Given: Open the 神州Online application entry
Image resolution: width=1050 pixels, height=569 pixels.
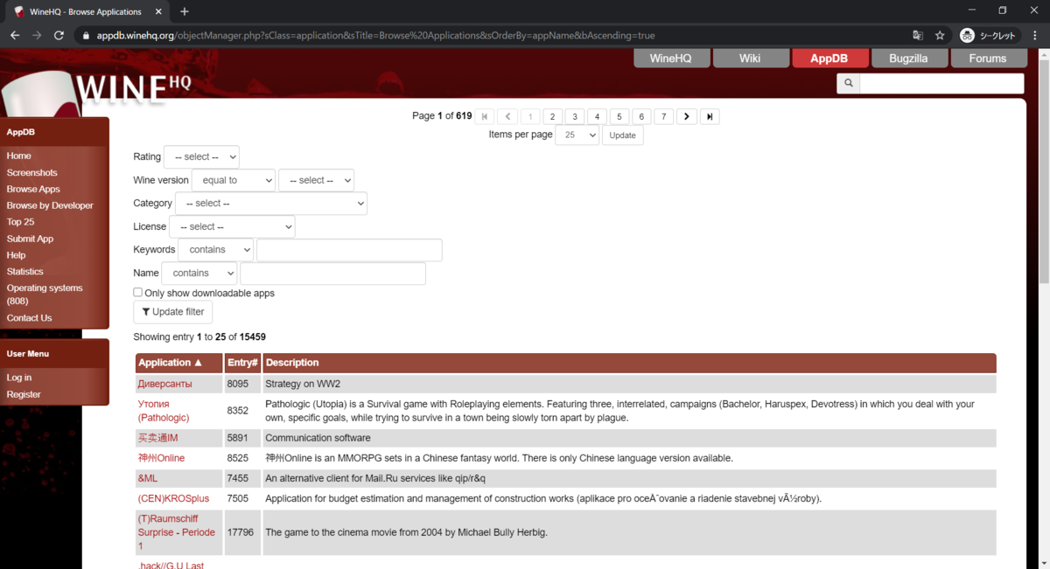Looking at the screenshot, I should click(161, 458).
